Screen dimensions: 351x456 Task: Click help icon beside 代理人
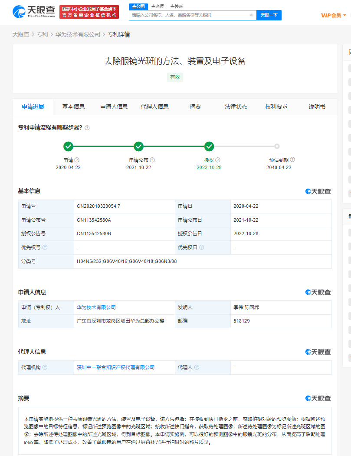point(197,367)
